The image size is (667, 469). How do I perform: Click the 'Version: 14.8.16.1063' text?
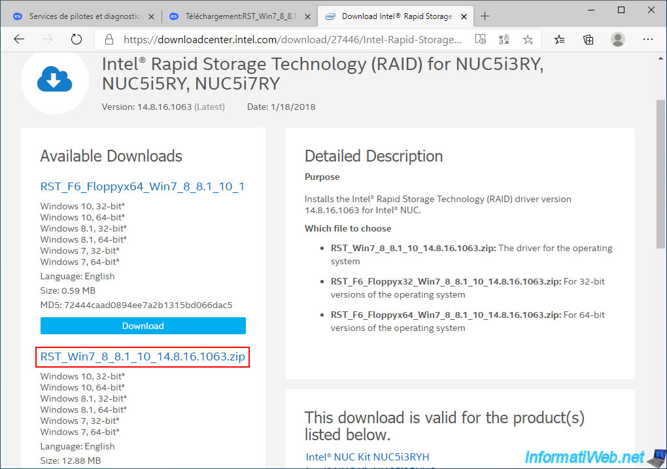[x=146, y=107]
